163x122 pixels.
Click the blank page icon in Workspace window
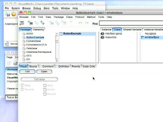(9, 63)
